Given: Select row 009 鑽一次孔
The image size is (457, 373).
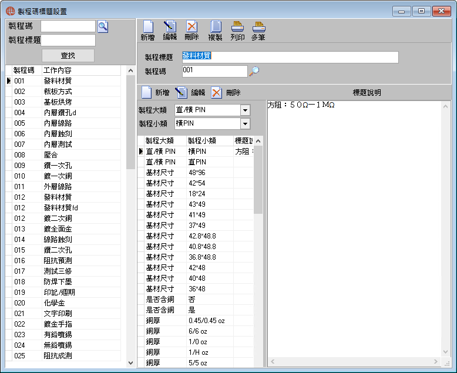Looking at the screenshot, I should 63,166.
